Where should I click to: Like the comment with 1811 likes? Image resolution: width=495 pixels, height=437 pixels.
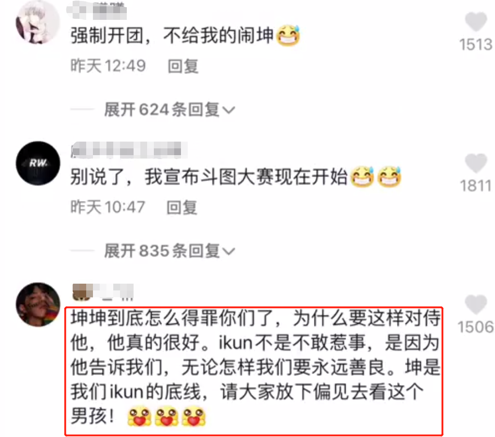pos(476,163)
